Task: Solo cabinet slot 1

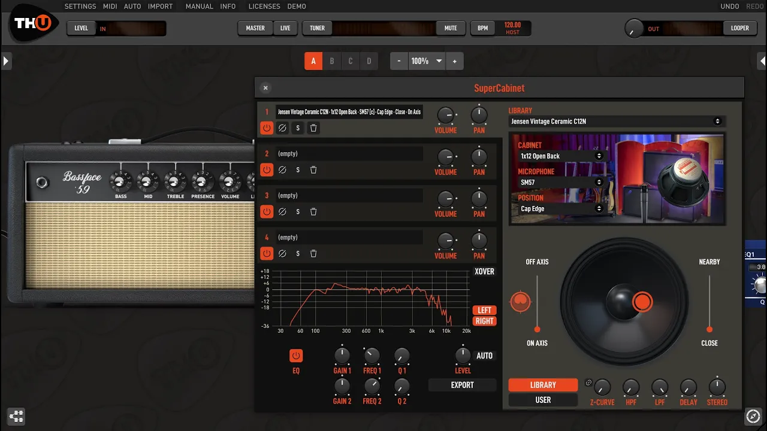Action: point(298,128)
